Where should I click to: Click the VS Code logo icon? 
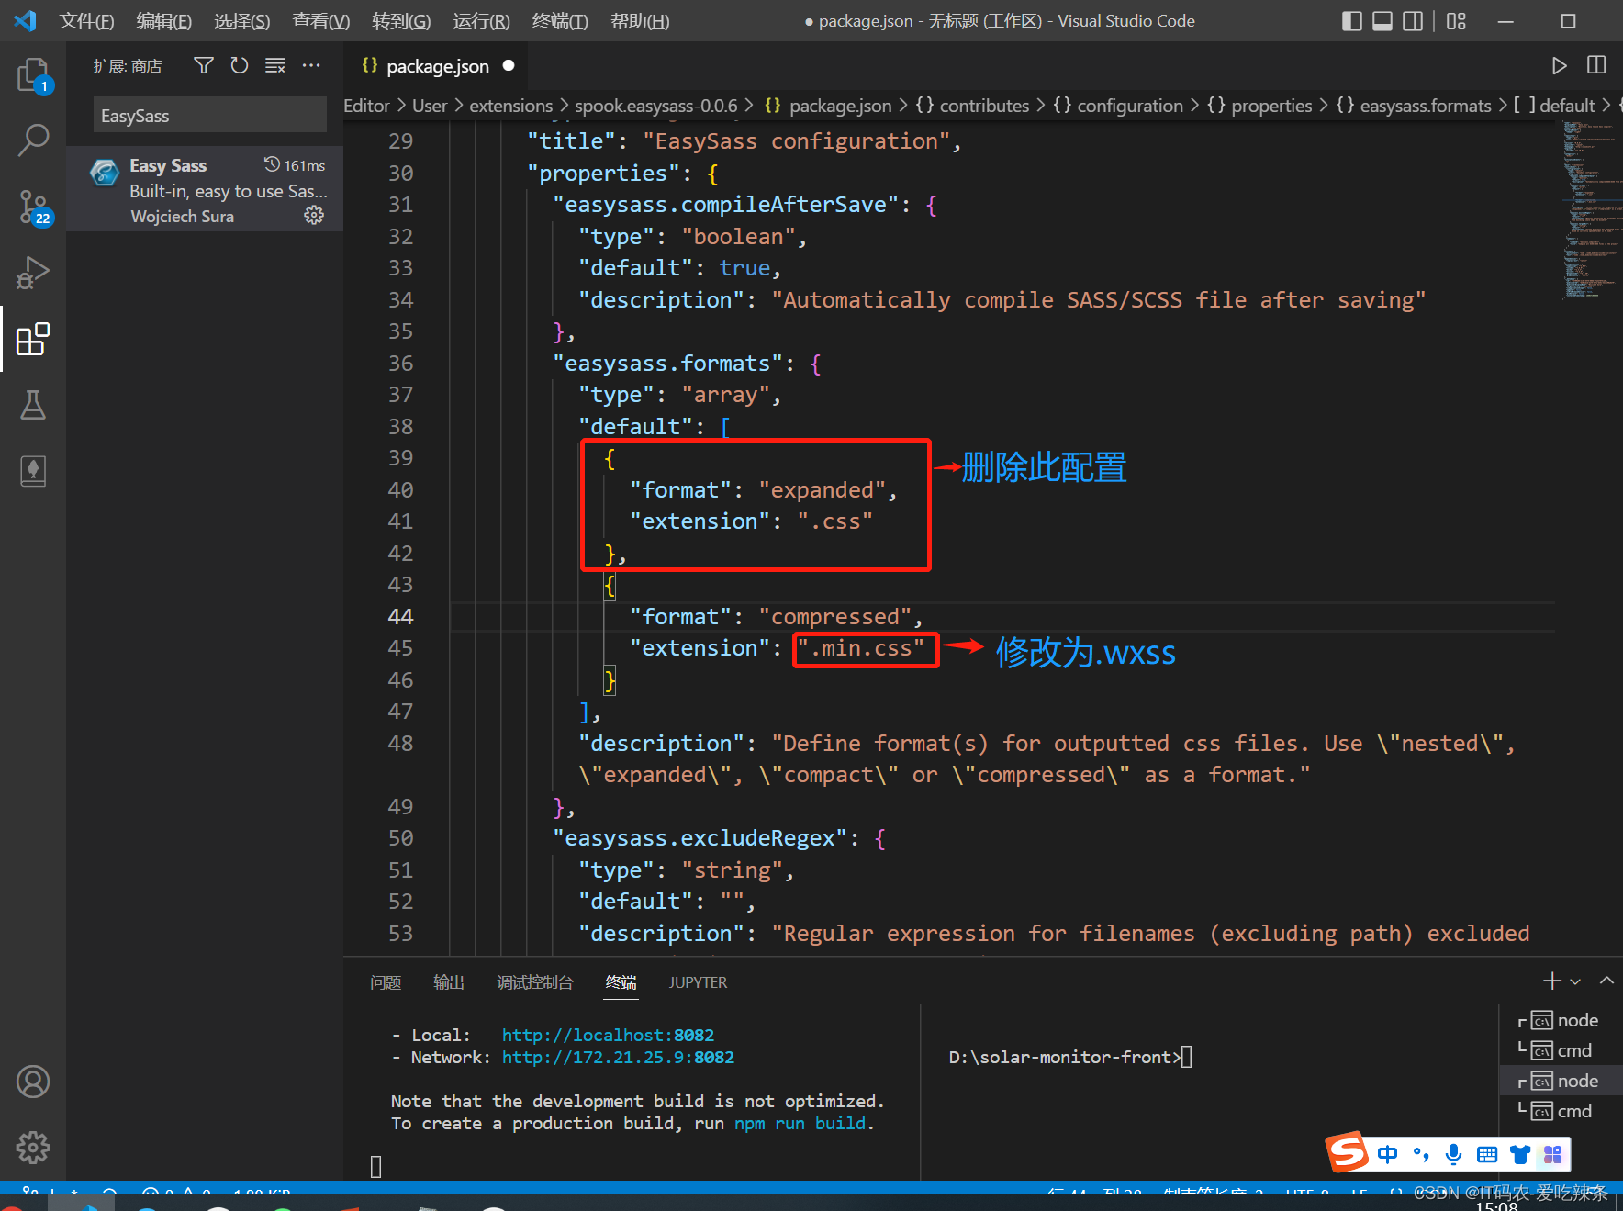(25, 21)
